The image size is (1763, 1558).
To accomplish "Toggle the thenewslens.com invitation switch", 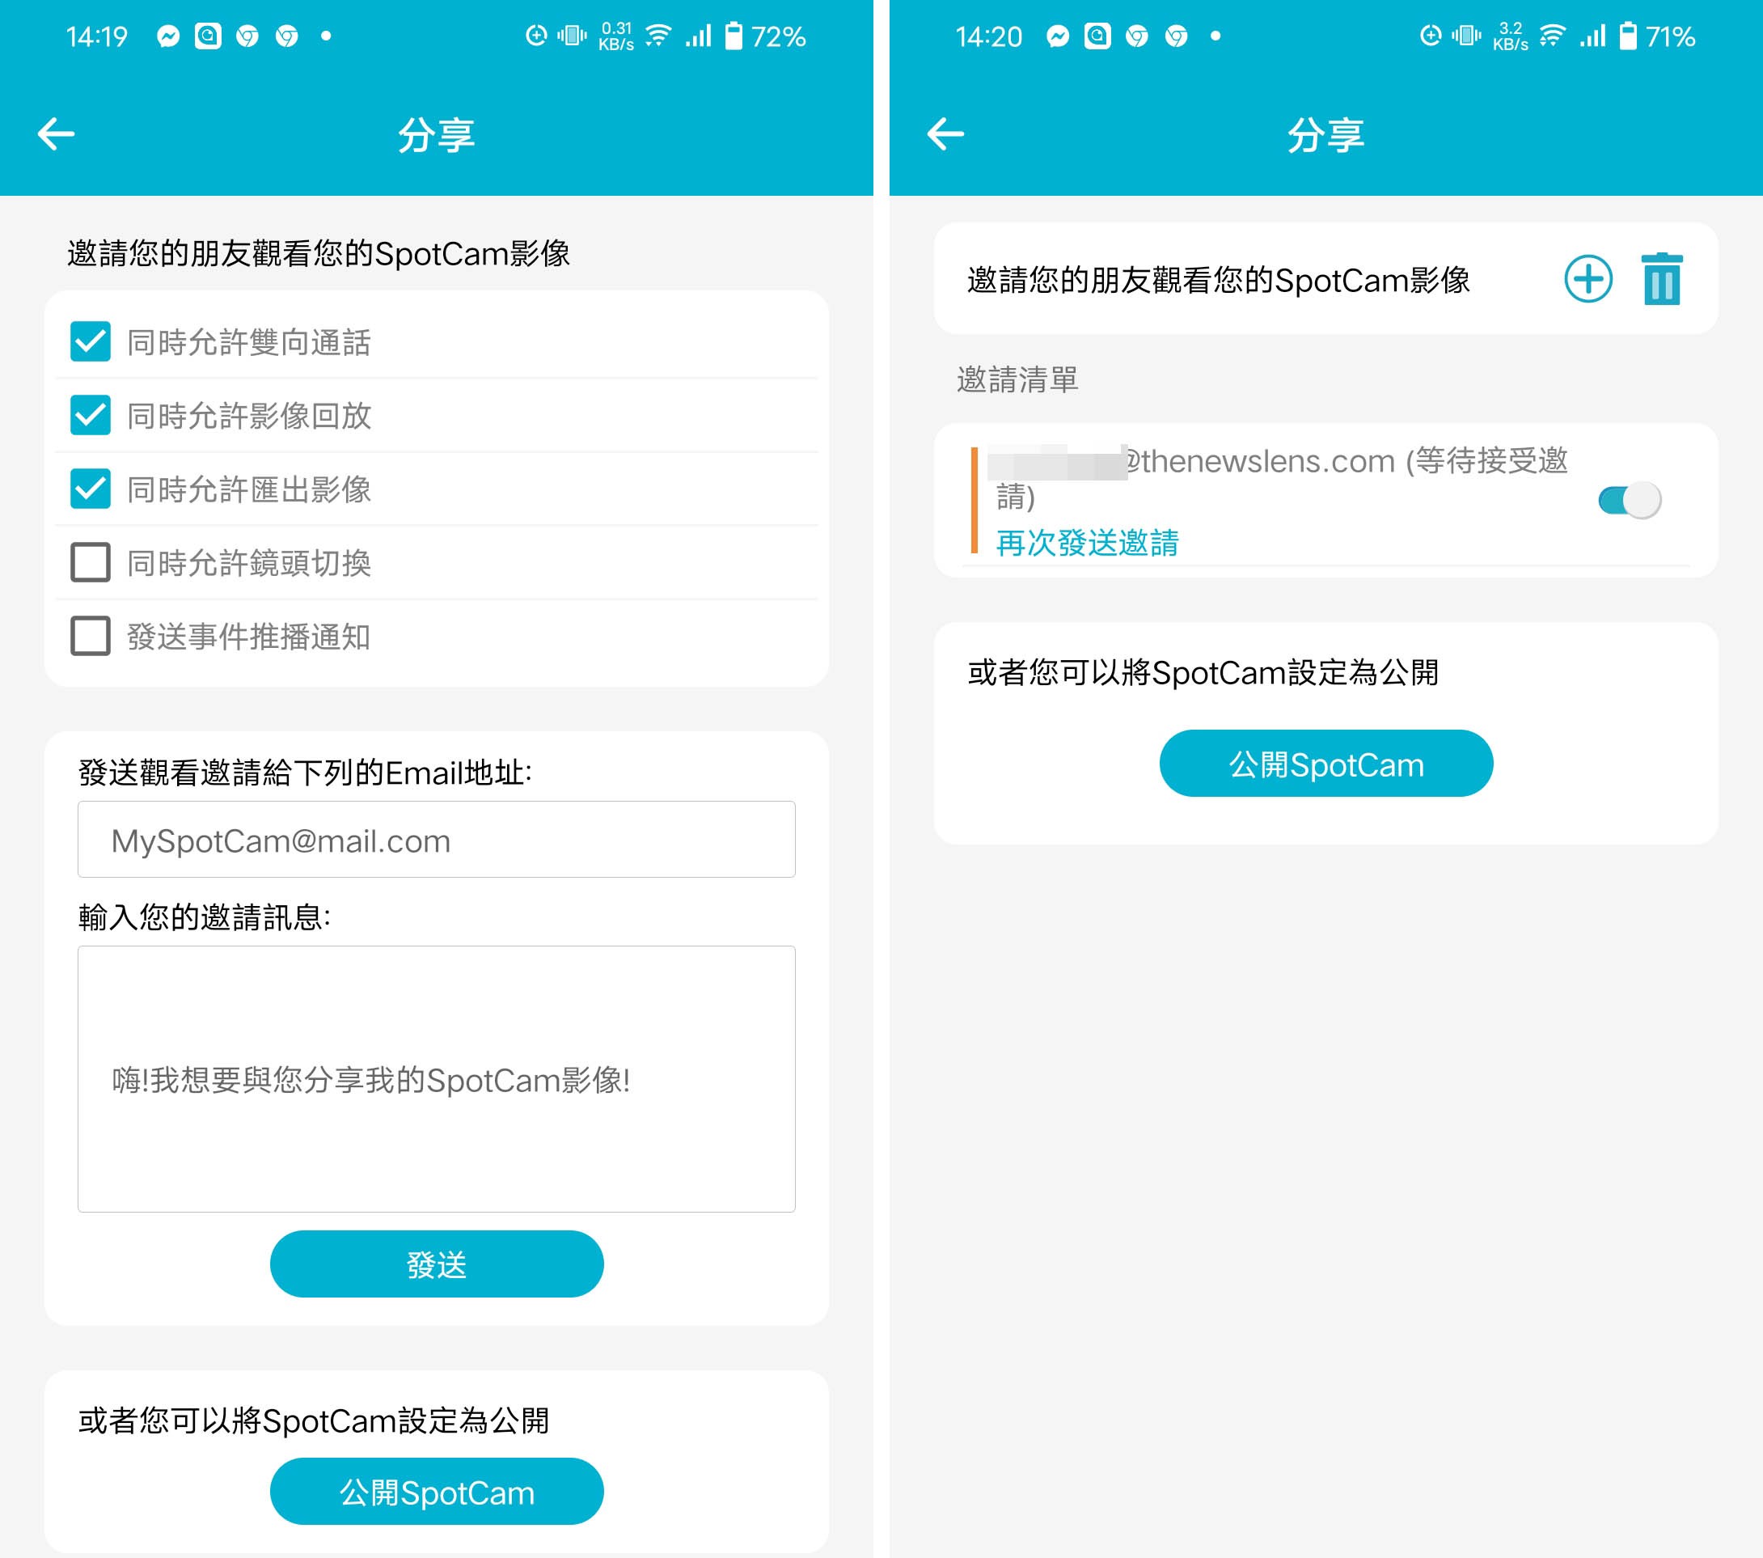I will tap(1630, 501).
